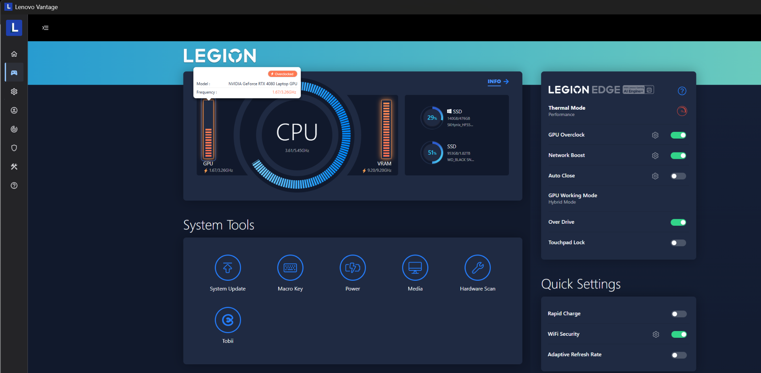Click the GPU usage bar meter
Viewport: 761px width, 373px height.
pos(208,129)
